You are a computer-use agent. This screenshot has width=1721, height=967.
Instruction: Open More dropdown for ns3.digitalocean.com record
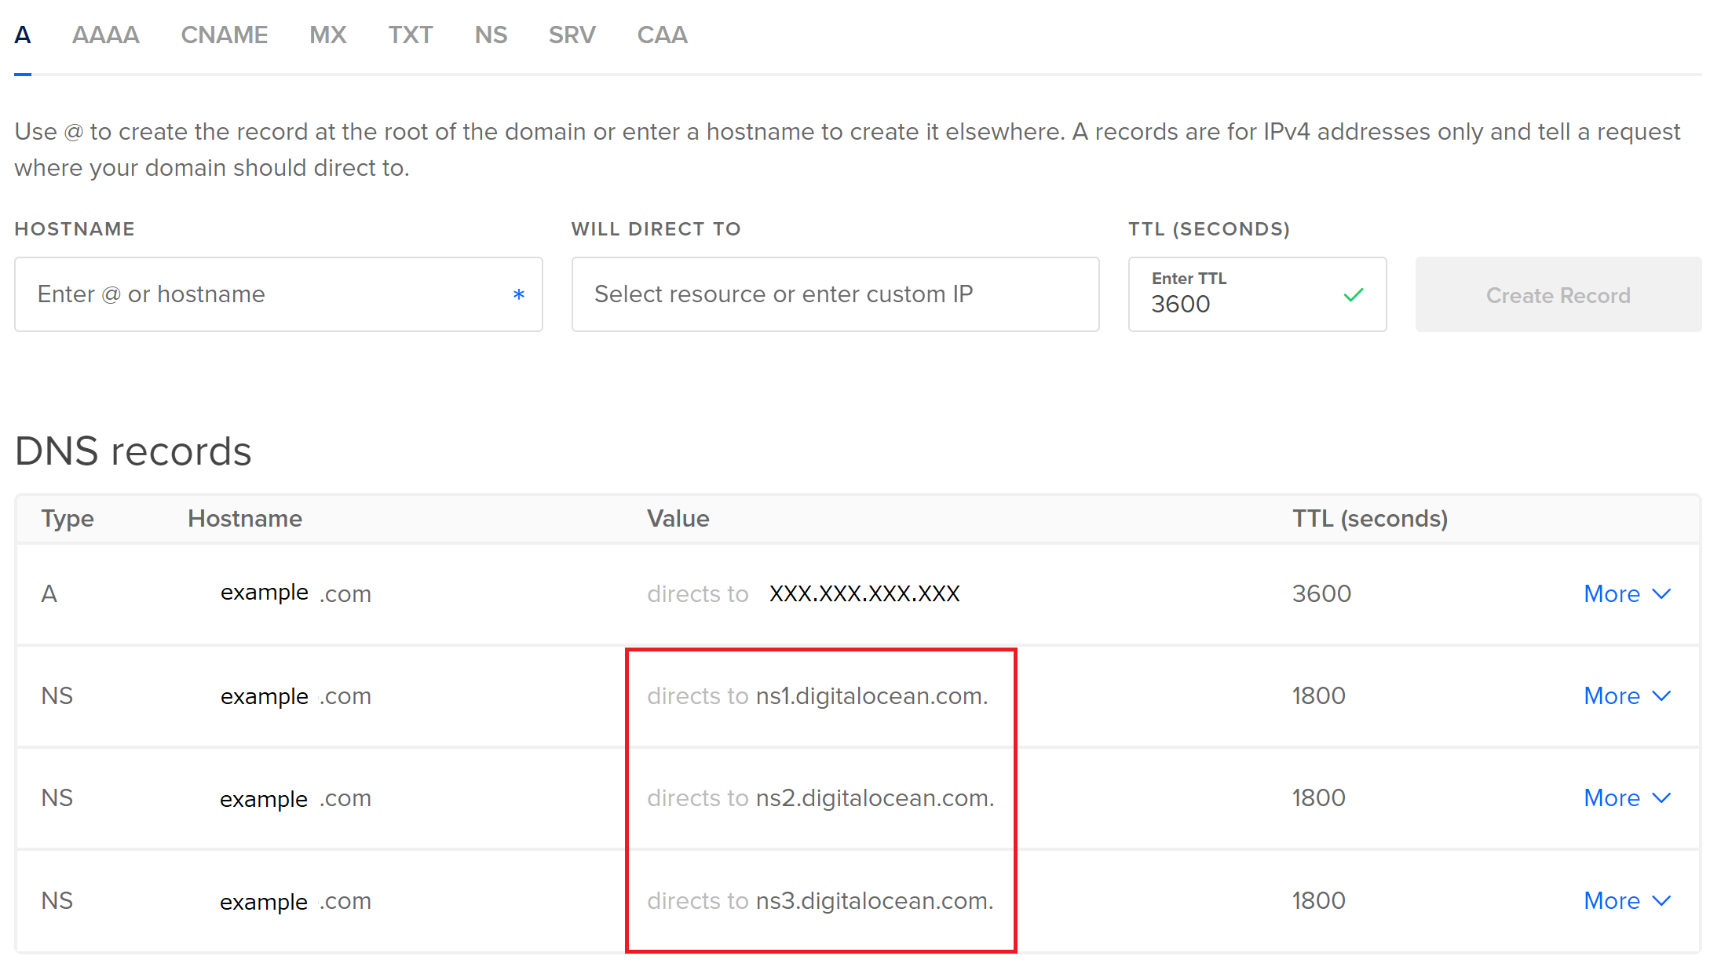coord(1626,901)
